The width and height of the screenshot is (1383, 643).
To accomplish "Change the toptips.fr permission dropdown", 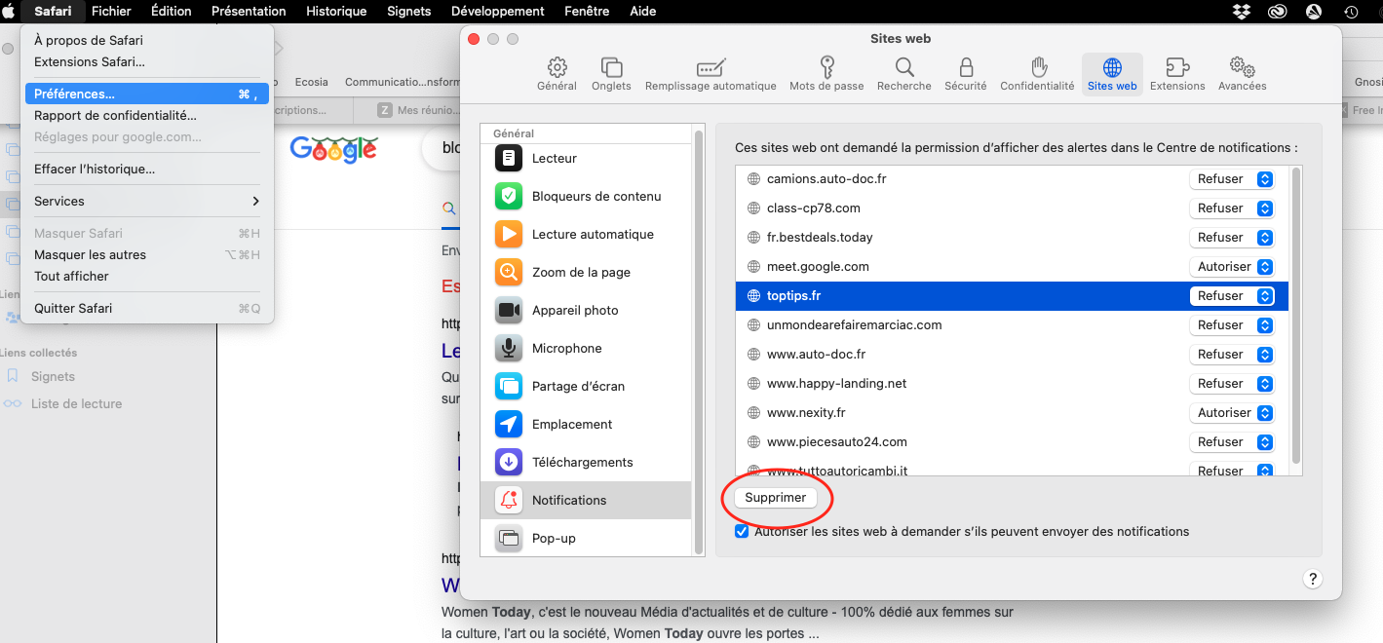I will pos(1232,295).
